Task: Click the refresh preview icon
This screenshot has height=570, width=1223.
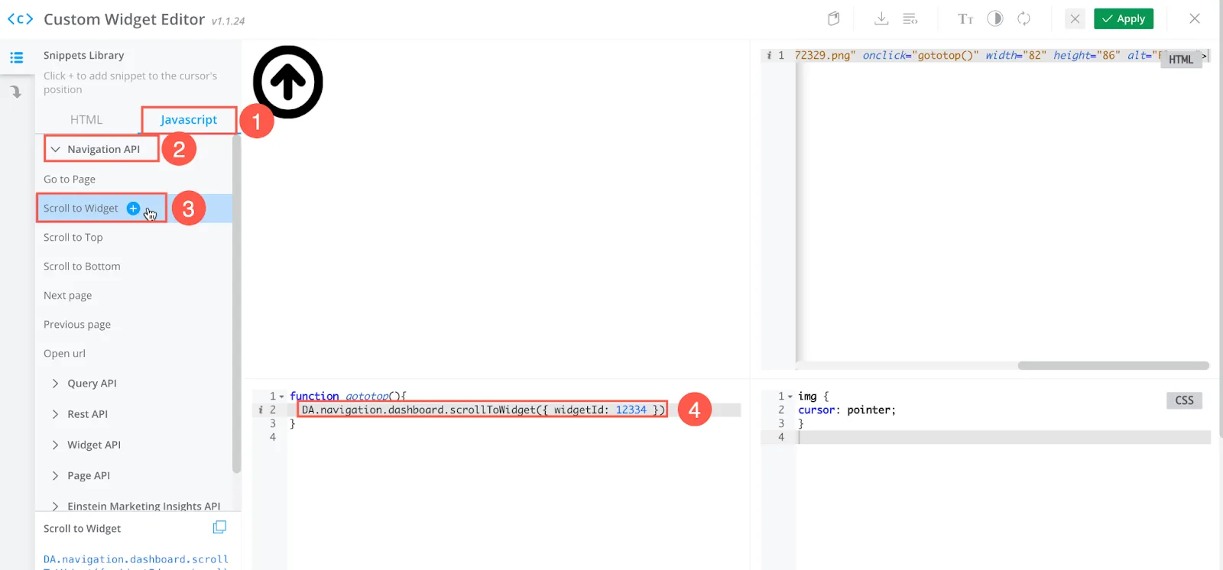Action: [1023, 18]
